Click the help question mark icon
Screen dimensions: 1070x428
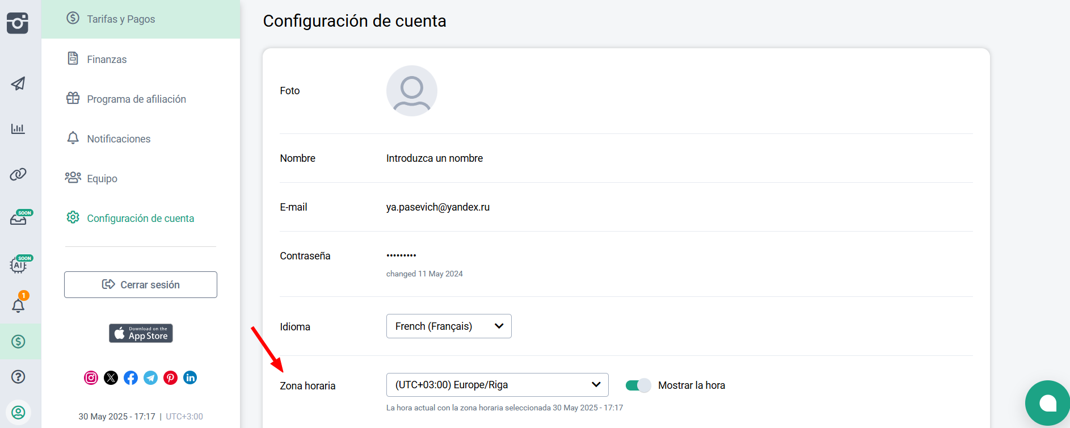(18, 377)
